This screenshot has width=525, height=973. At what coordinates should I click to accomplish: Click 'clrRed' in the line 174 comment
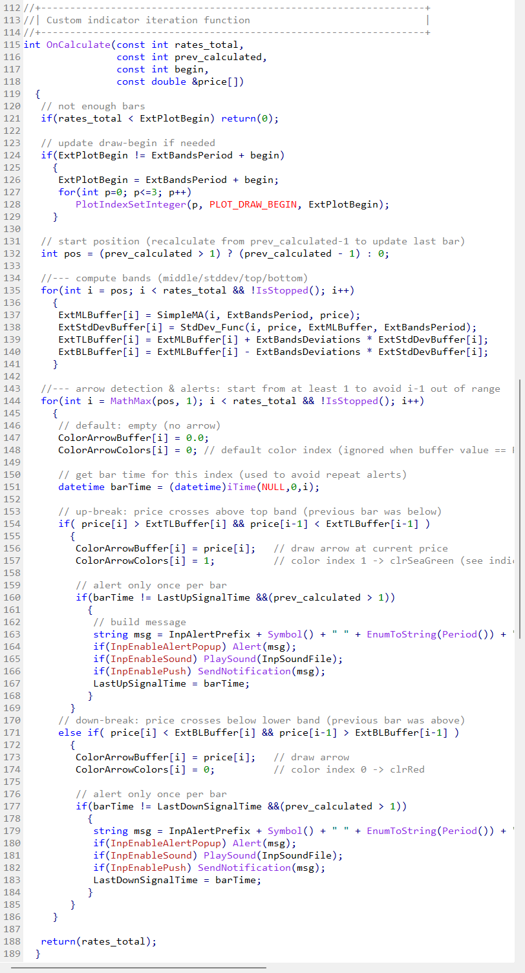(407, 769)
